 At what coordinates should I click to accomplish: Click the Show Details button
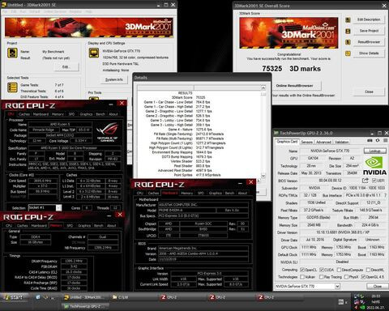(x=369, y=53)
